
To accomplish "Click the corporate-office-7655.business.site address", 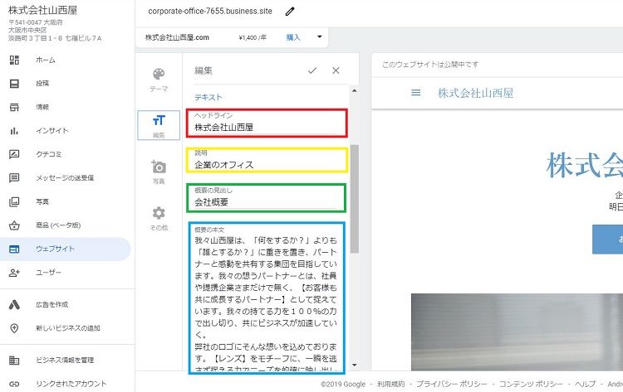I will tap(210, 11).
